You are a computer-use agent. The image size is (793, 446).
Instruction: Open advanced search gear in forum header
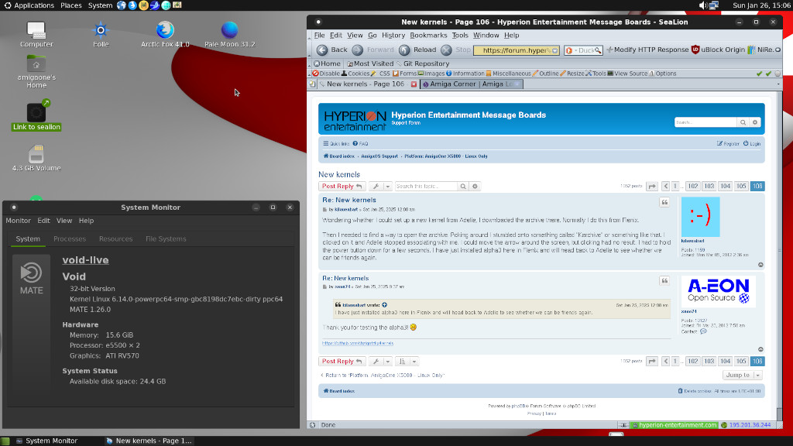click(x=754, y=122)
